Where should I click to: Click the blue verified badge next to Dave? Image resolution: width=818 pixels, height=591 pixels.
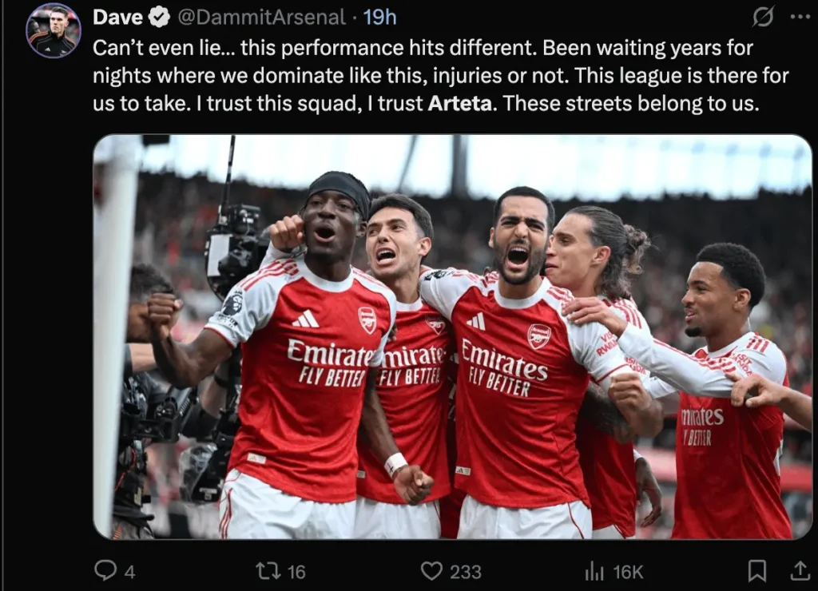click(157, 16)
